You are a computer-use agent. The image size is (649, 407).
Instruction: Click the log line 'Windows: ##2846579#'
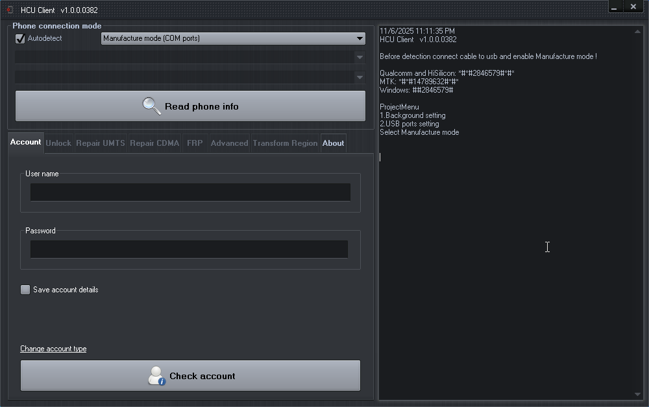coord(417,90)
